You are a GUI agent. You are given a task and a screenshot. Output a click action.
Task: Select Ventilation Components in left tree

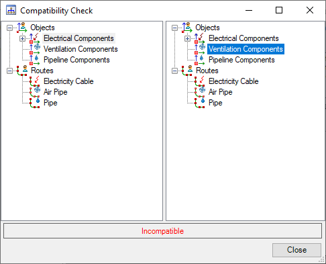(x=80, y=49)
